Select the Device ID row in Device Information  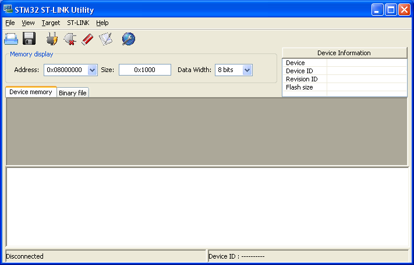[x=345, y=71]
